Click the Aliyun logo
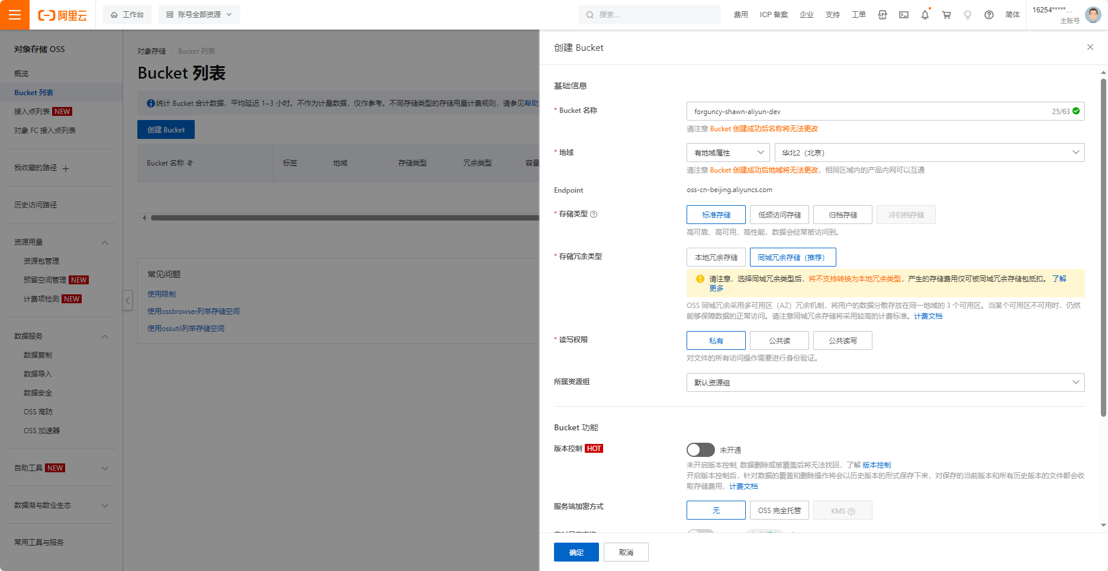Viewport: 1108px width, 571px height. (62, 15)
